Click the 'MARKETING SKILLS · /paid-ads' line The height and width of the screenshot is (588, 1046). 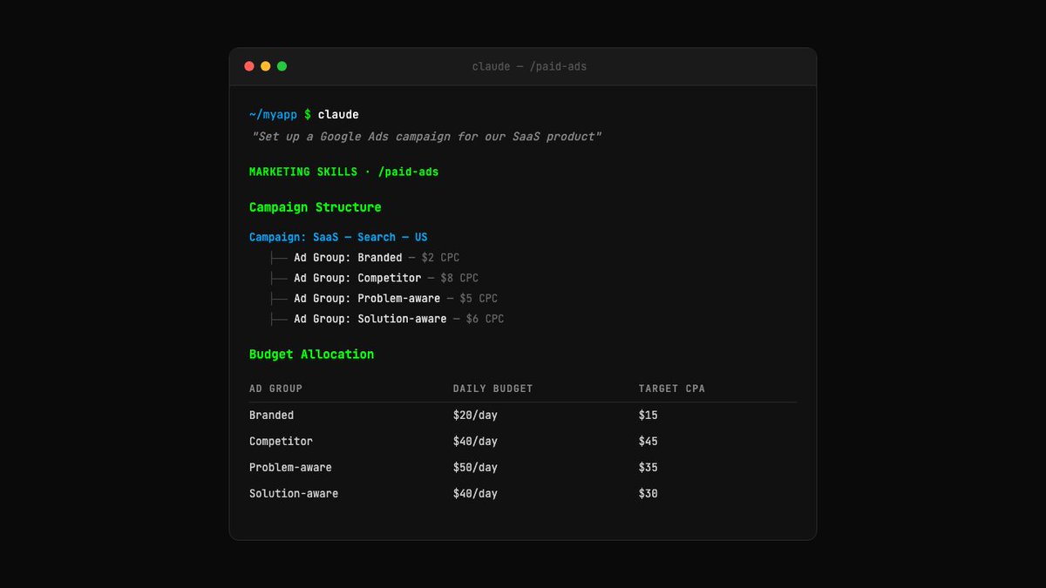pyautogui.click(x=343, y=172)
